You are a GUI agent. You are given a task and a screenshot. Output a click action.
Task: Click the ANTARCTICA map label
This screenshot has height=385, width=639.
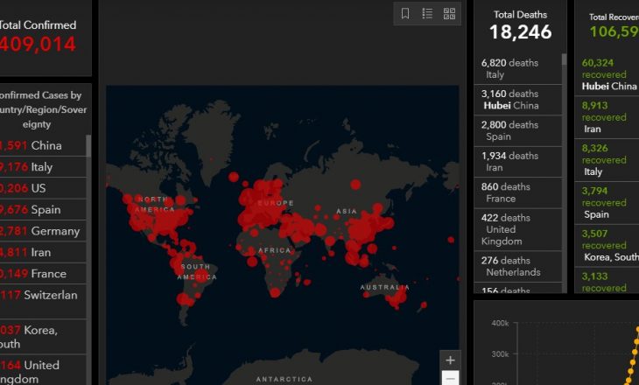tap(284, 379)
